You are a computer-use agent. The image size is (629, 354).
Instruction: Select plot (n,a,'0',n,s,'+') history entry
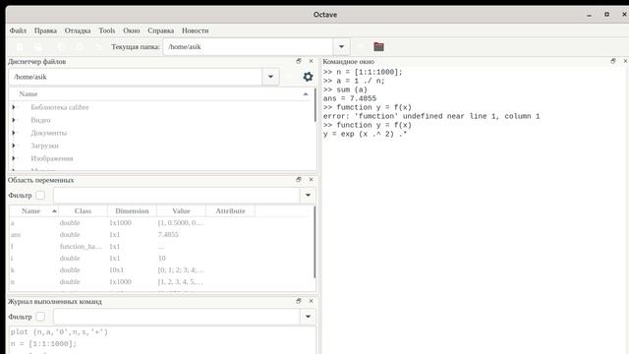click(x=59, y=332)
